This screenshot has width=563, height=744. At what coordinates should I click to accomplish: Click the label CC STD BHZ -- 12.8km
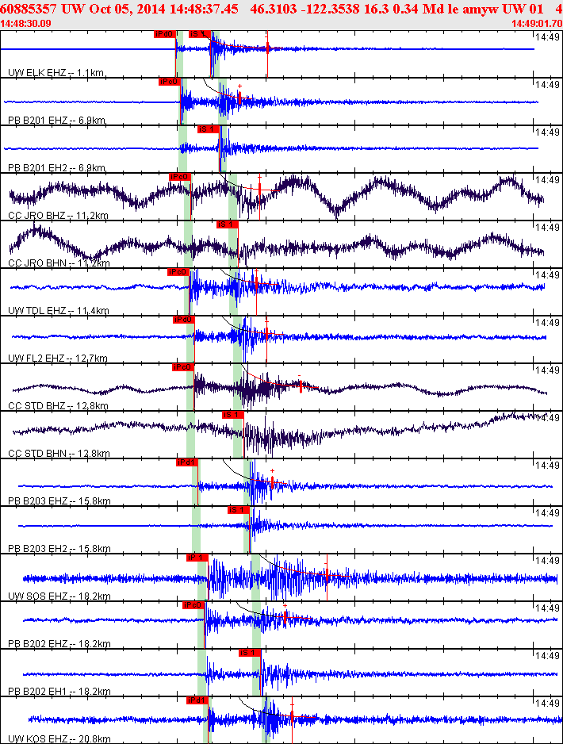[x=58, y=406]
